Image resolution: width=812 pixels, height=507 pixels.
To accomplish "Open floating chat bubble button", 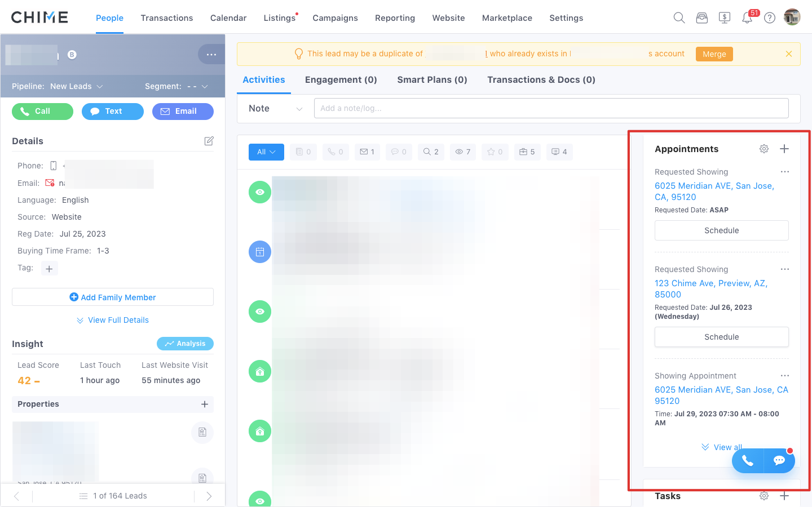I will pyautogui.click(x=779, y=461).
